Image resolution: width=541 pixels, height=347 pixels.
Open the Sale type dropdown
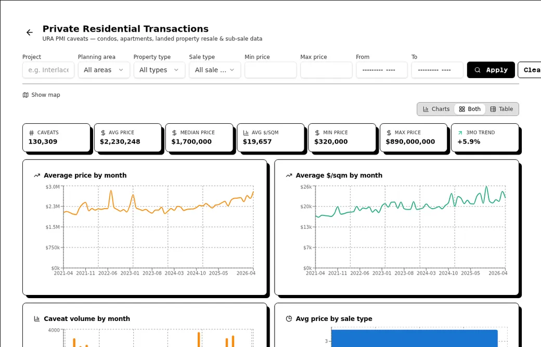tap(215, 70)
